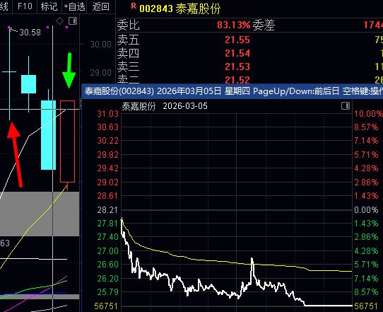Click the magenta dot marker above the first candle

(9, 27)
